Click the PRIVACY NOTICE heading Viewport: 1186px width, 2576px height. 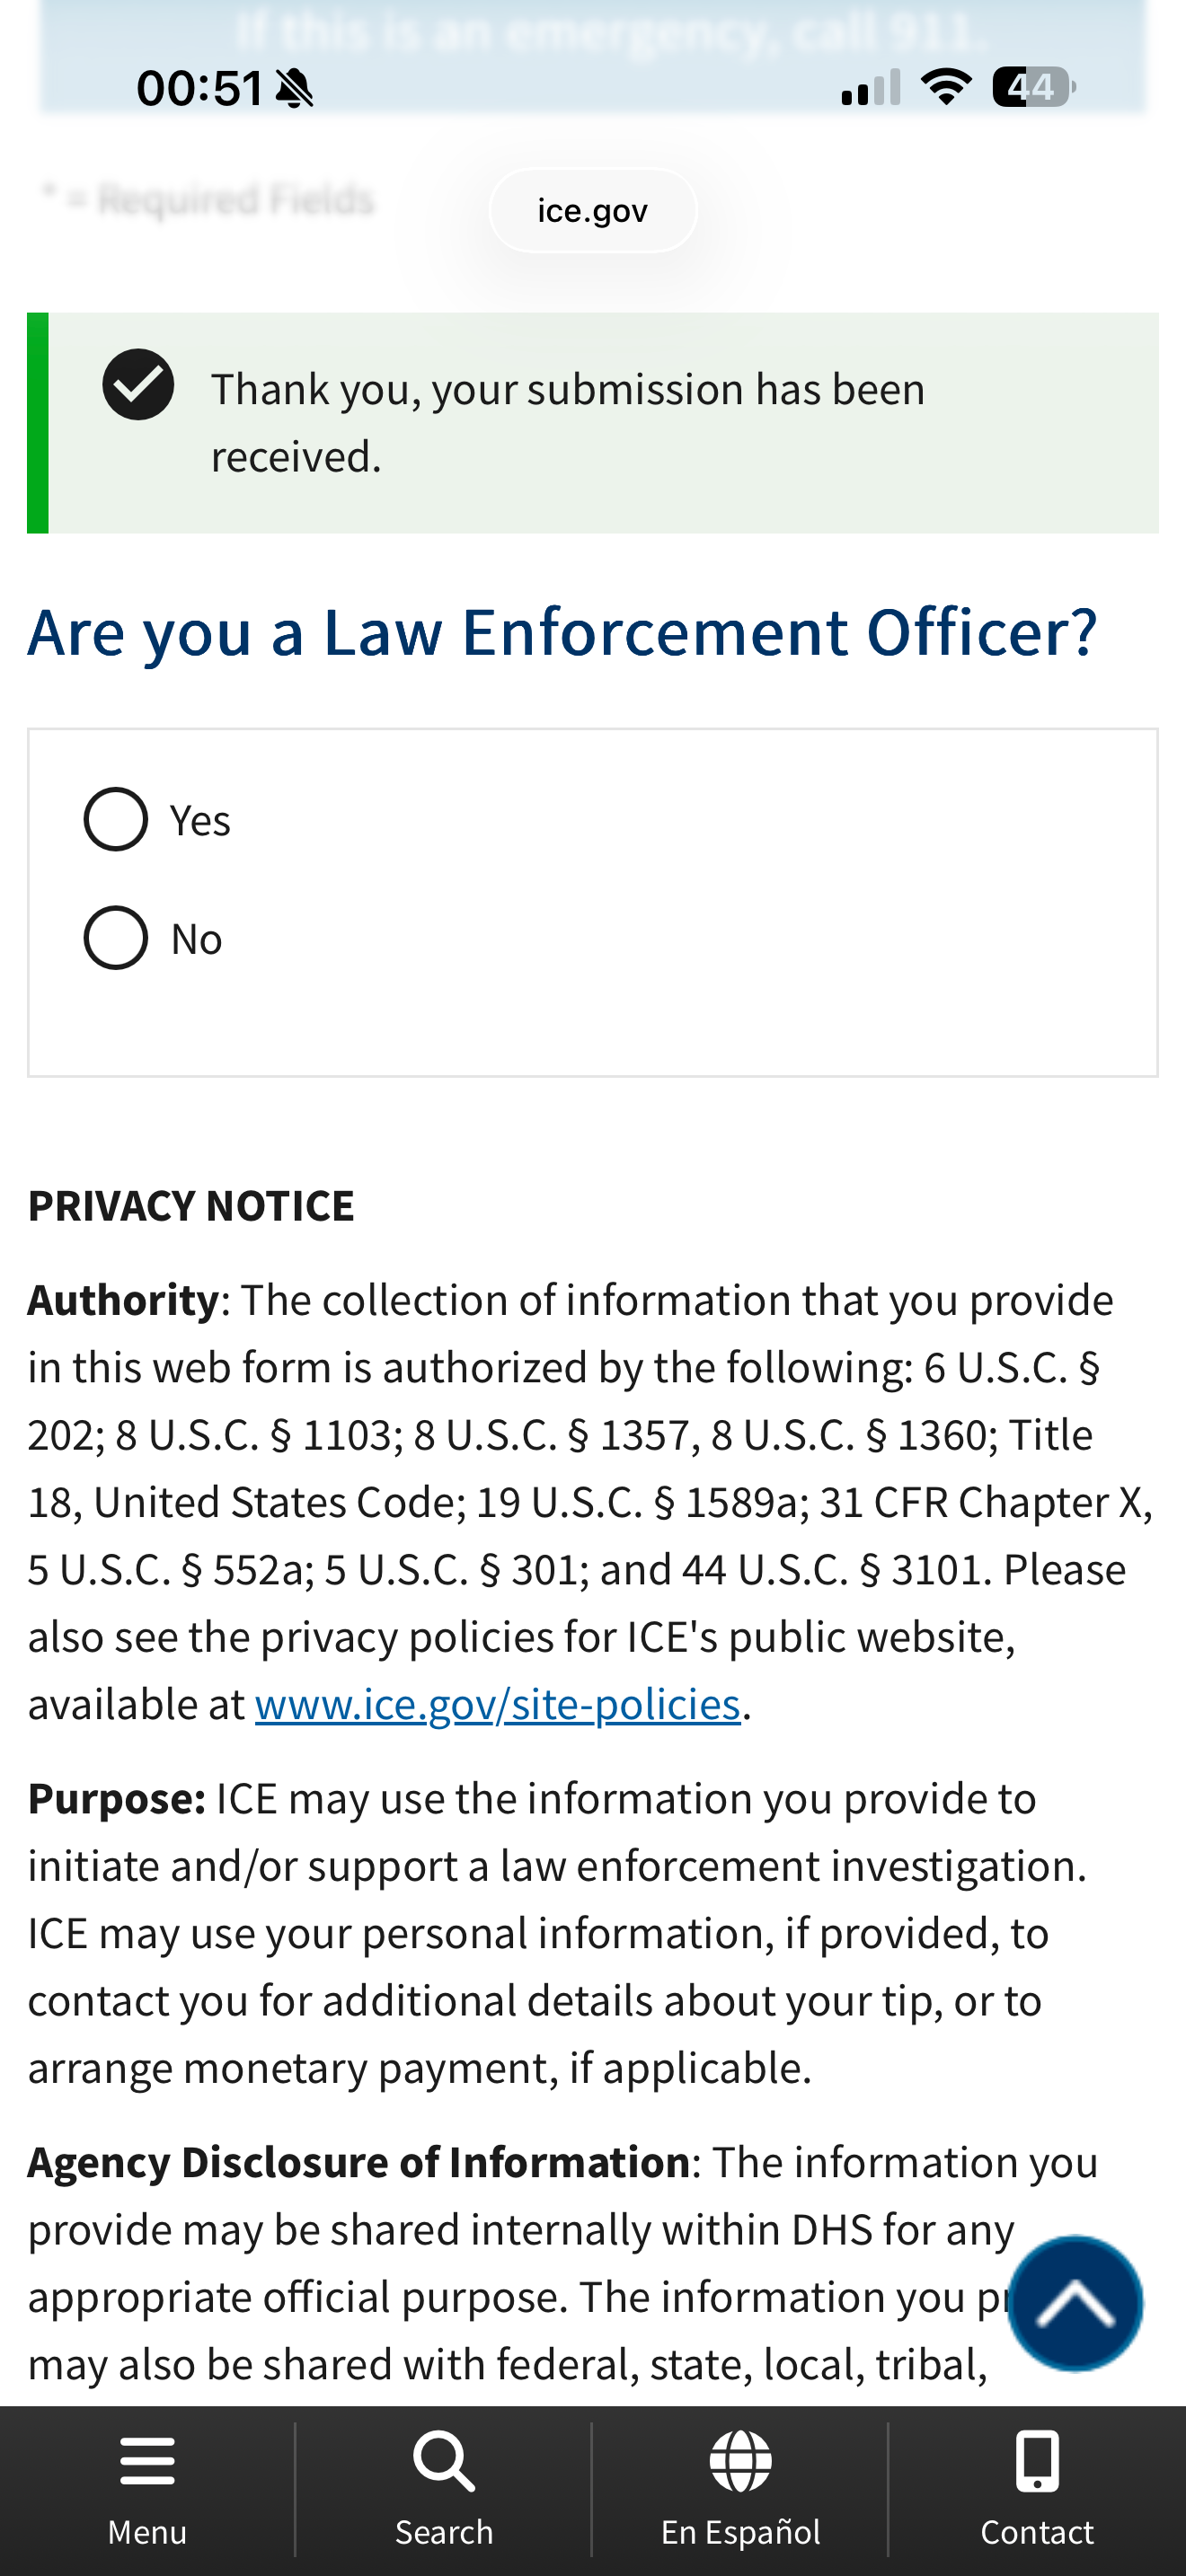[x=191, y=1206]
